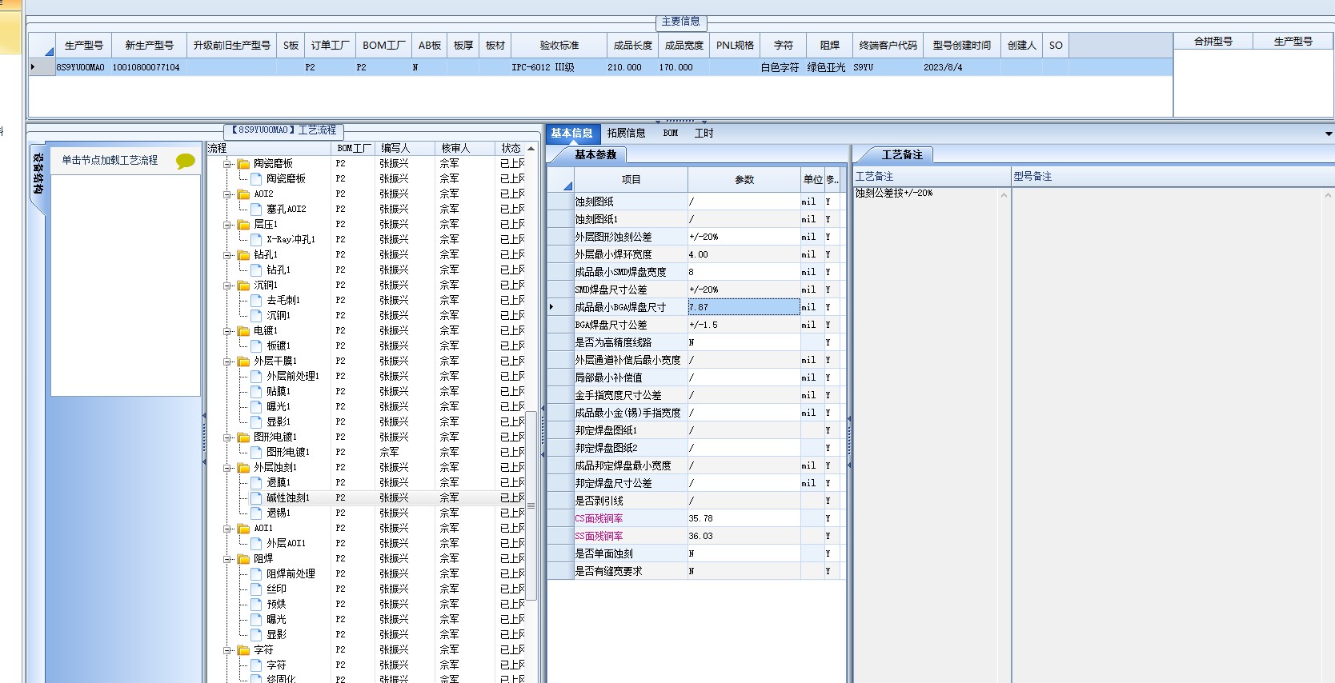Collapse the 陶瓷磨板 tree node
1335x683 pixels.
(228, 163)
